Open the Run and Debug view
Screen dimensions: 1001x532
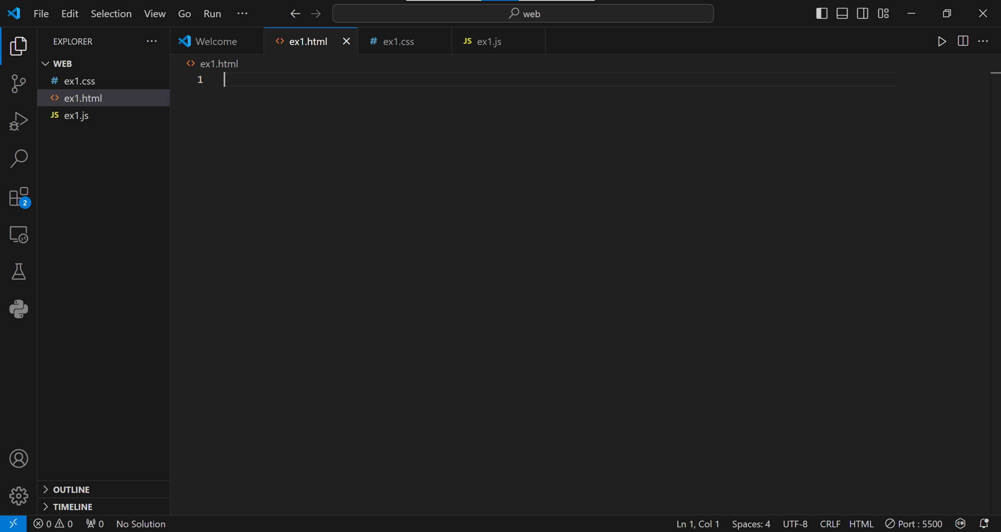point(18,121)
